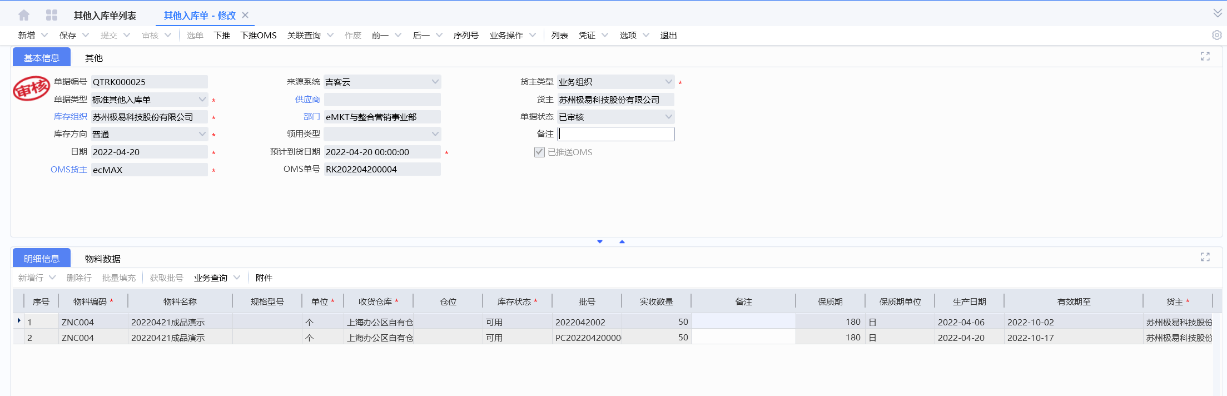This screenshot has height=396, width=1227.
Task: Click 收货仓库 column header
Action: click(x=378, y=301)
